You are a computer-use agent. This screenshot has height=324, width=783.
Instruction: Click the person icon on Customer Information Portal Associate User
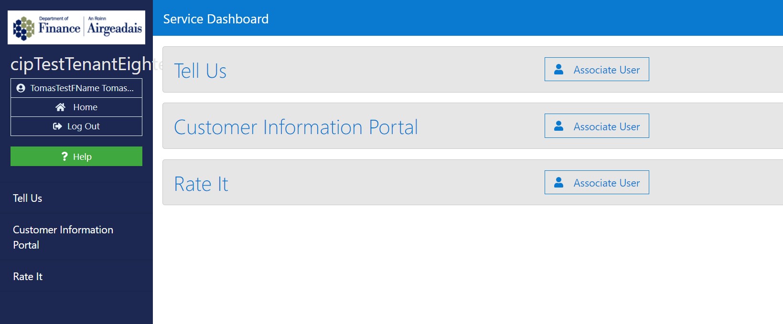point(558,125)
